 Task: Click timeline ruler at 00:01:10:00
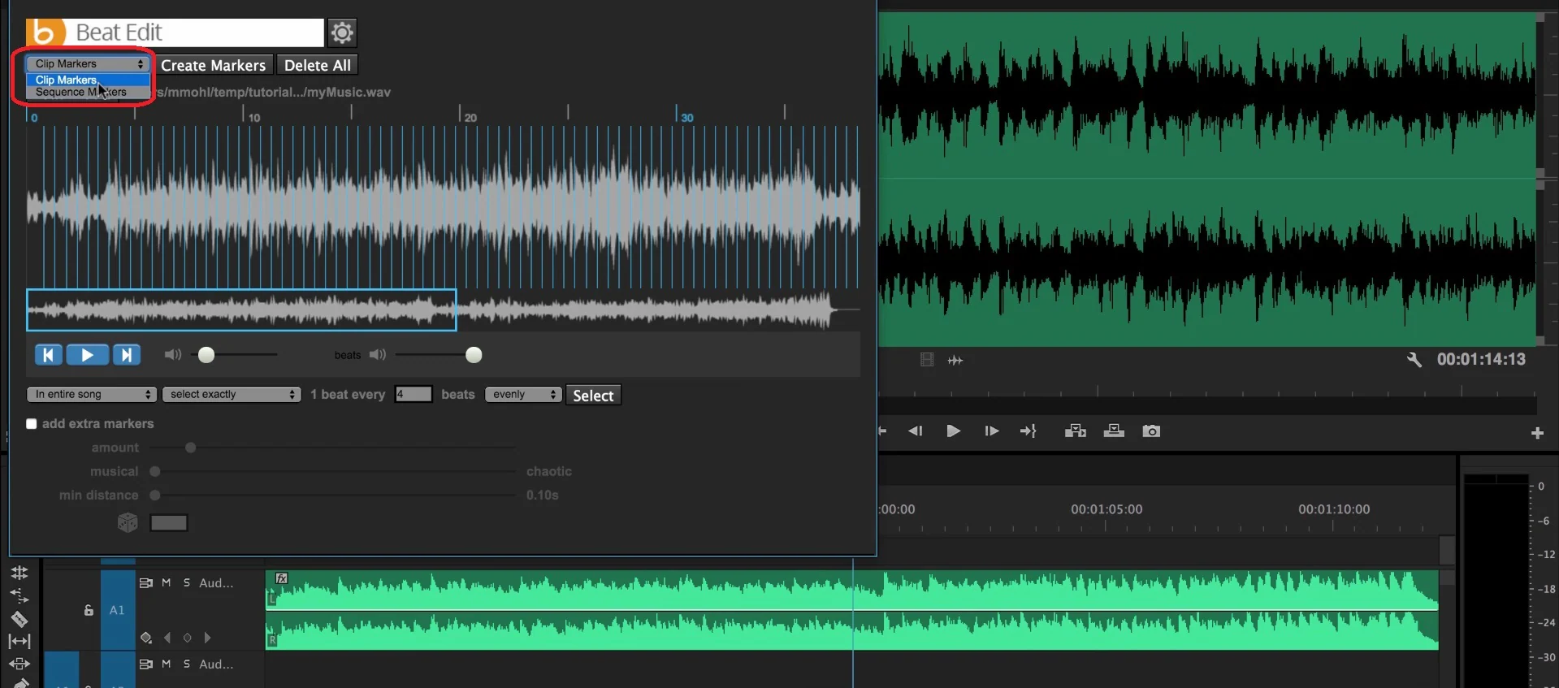1334,509
